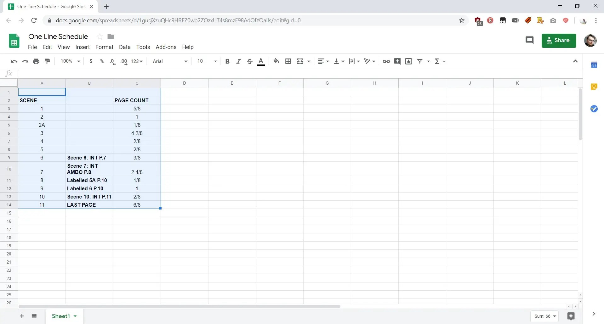Image resolution: width=604 pixels, height=324 pixels.
Task: Open the Google account avatar
Action: (x=590, y=41)
